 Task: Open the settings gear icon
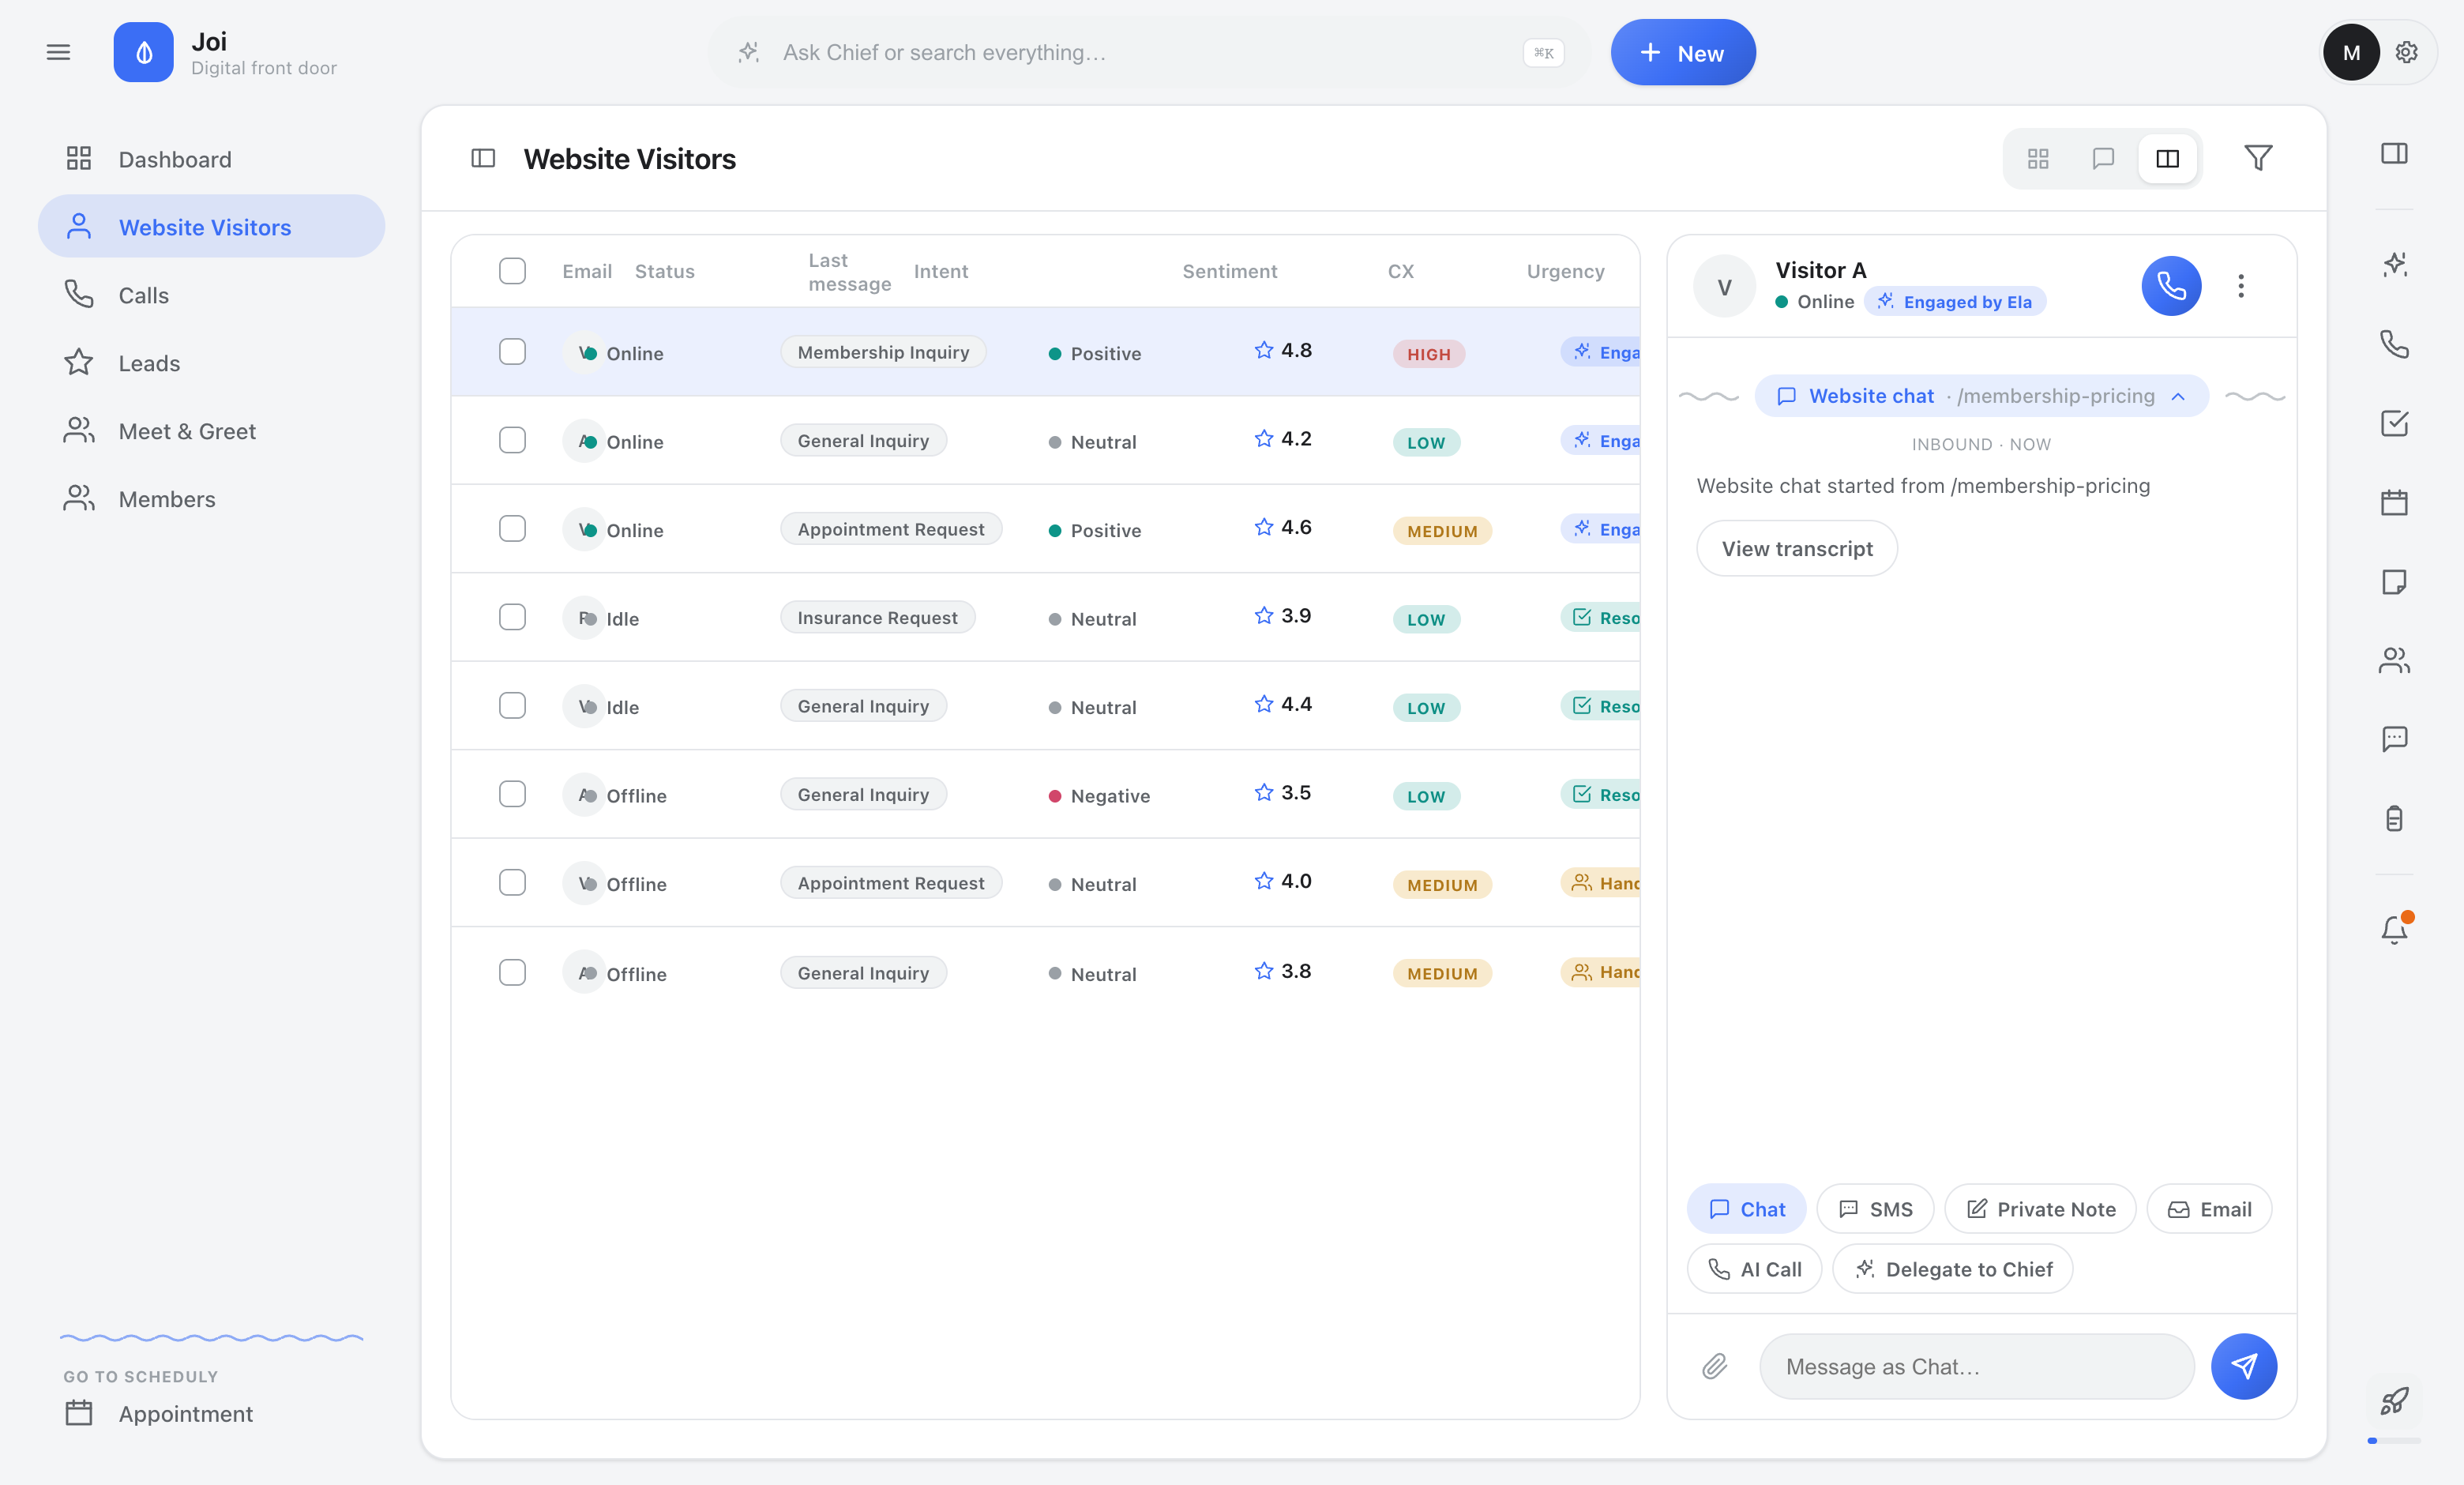coord(2406,52)
